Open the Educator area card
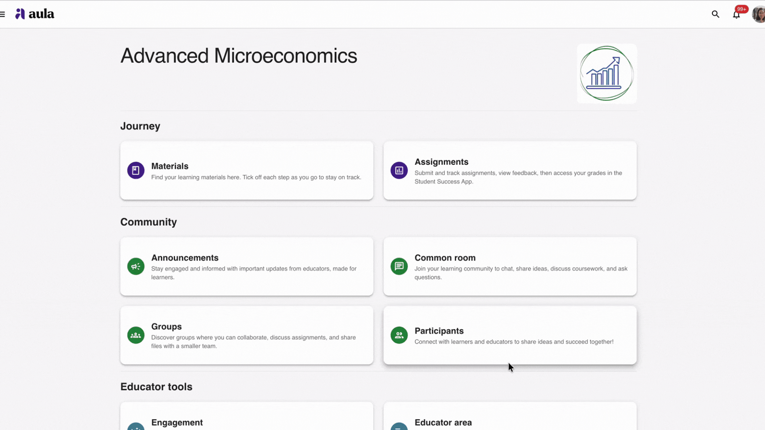 click(x=510, y=416)
